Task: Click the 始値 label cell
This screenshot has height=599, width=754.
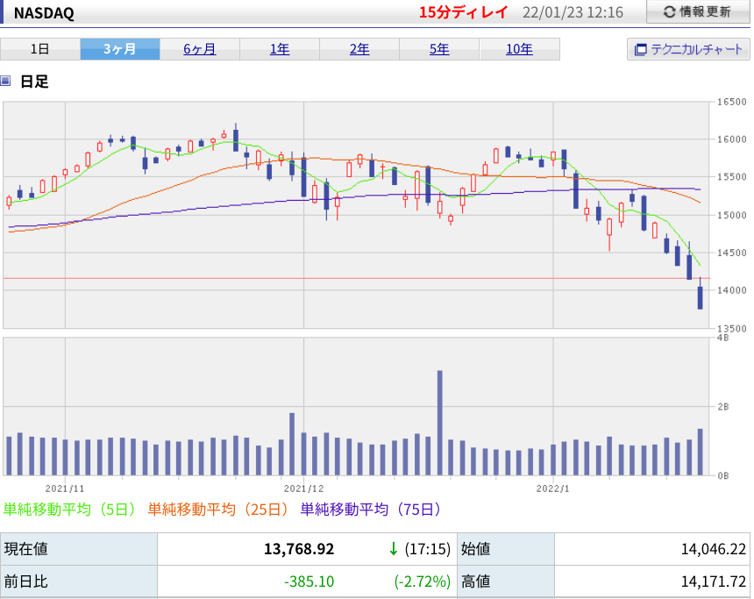Action: (x=506, y=549)
